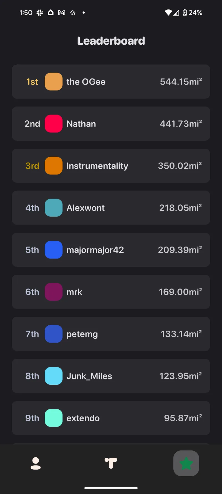
Task: Tap the battery icon in status bar
Action: [185, 13]
